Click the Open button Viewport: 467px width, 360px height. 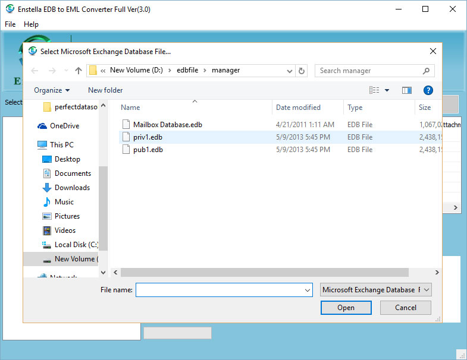click(x=346, y=308)
